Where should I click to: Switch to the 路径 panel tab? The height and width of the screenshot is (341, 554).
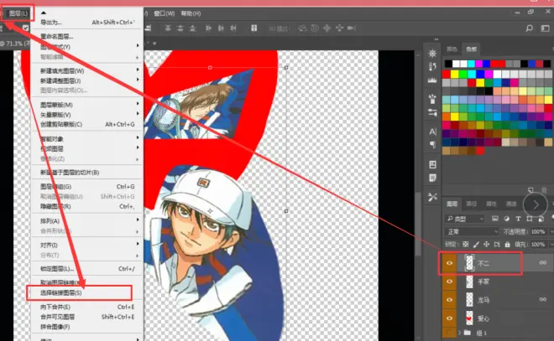[472, 204]
